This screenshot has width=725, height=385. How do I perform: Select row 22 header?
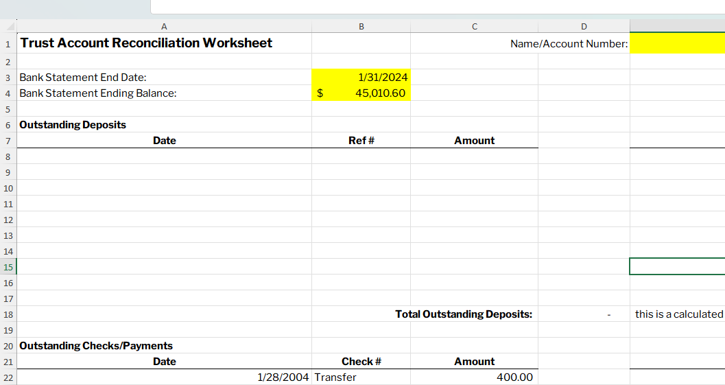point(8,377)
